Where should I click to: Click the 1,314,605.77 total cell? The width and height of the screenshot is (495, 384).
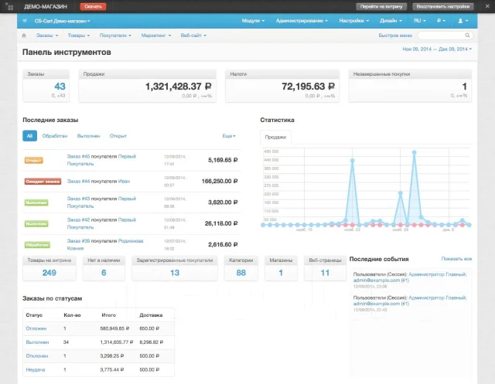[117, 342]
